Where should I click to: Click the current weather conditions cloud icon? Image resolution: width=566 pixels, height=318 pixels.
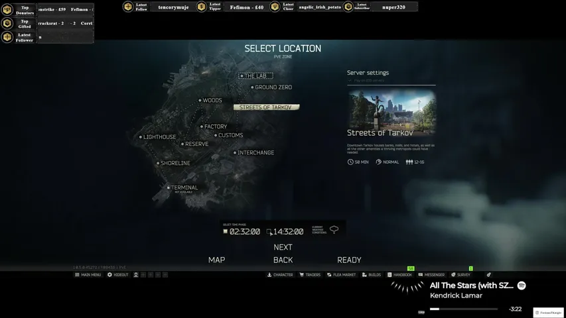point(334,229)
